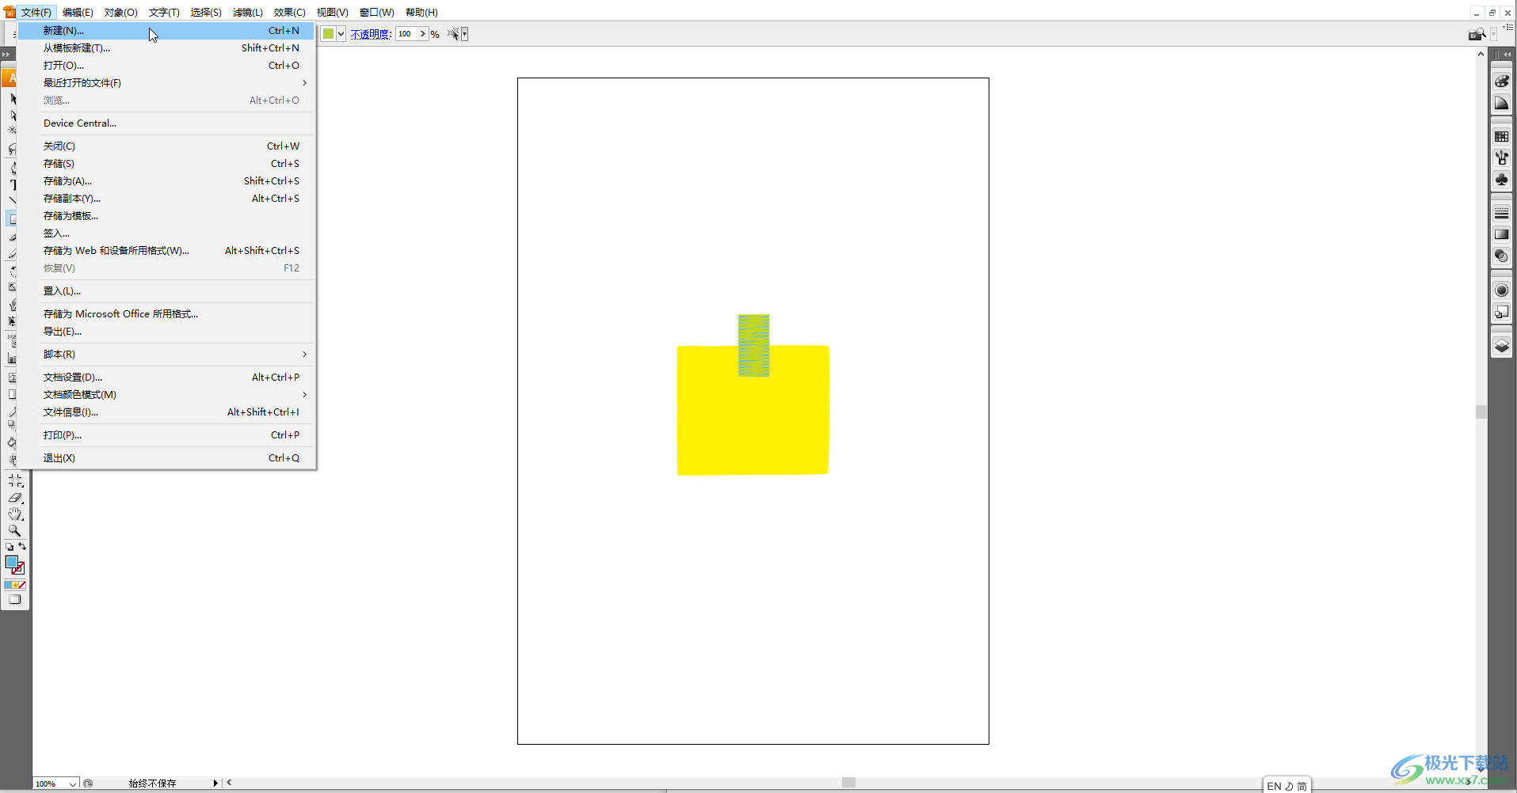Screen dimensions: 1517x793
Task: Choose 从模板新建(T)... menu entry
Action: (x=166, y=47)
